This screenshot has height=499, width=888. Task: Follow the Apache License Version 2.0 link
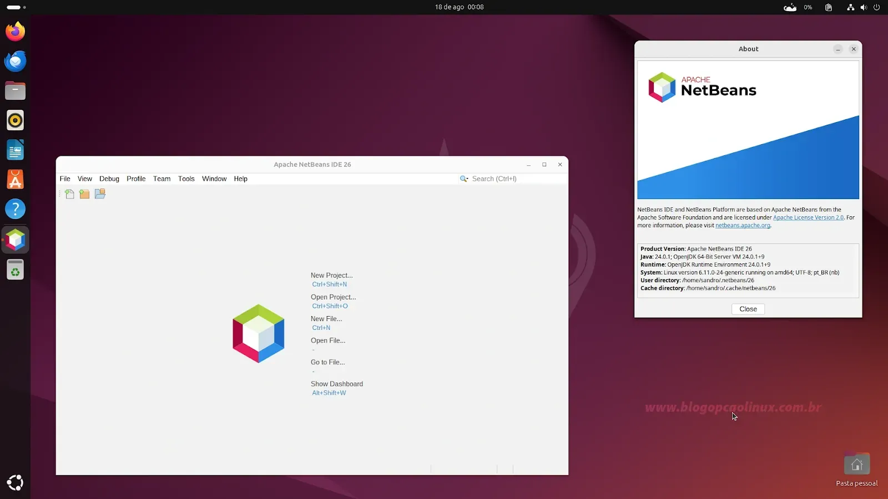[808, 217]
